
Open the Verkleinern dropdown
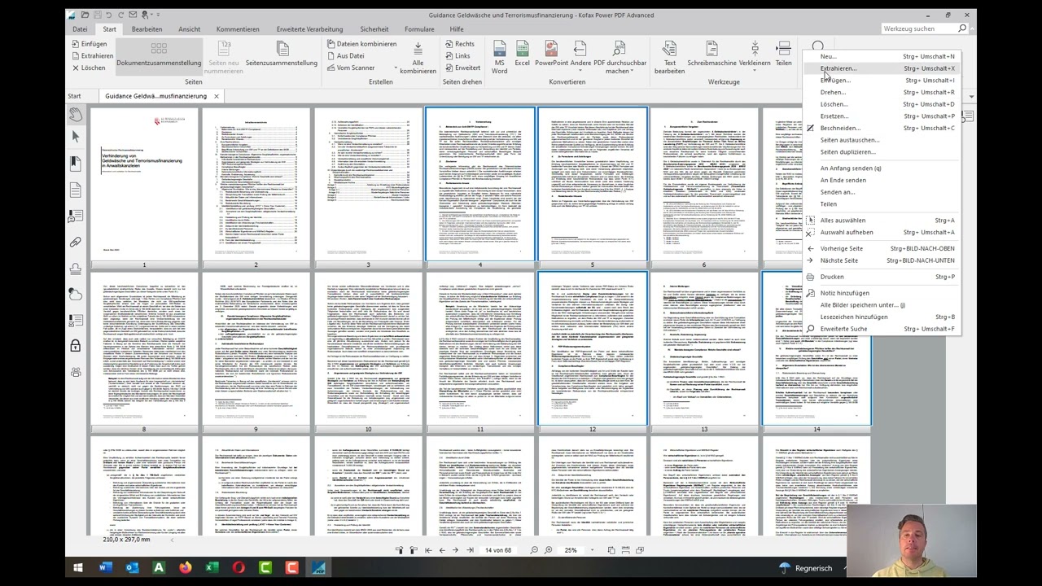[755, 55]
